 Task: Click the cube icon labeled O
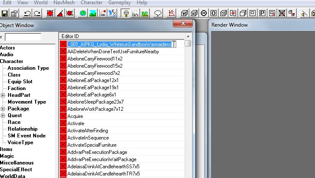pos(223,14)
